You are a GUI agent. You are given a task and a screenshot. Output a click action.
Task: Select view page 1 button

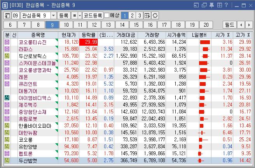(x=125, y=16)
